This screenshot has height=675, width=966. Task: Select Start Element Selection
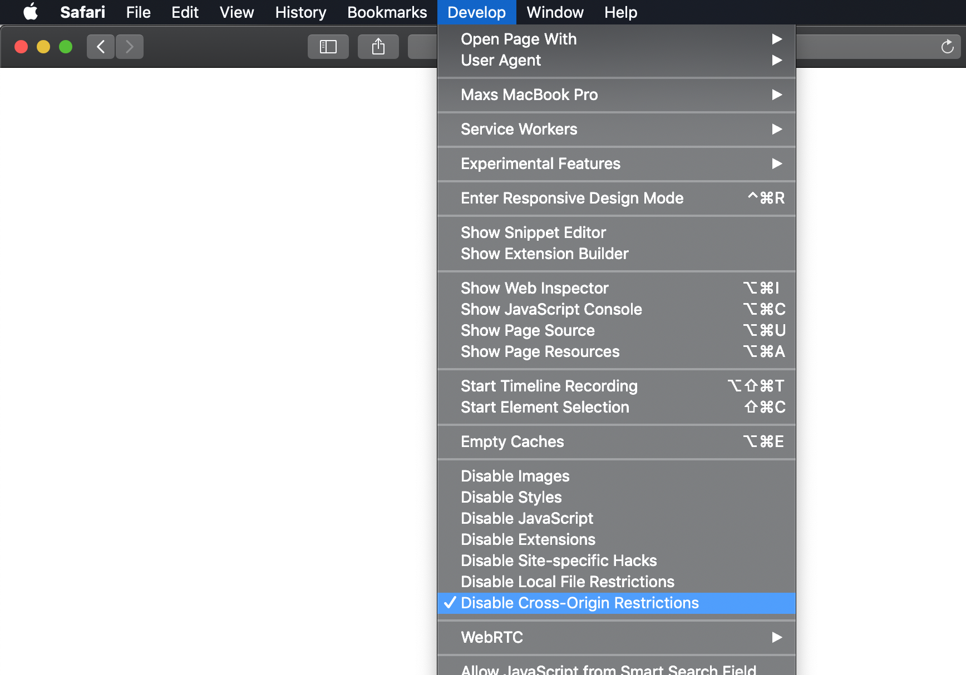click(x=617, y=407)
